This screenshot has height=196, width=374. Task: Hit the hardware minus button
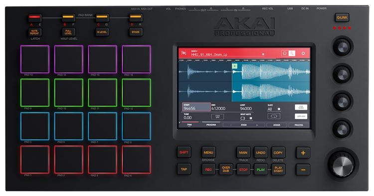pos(303,170)
